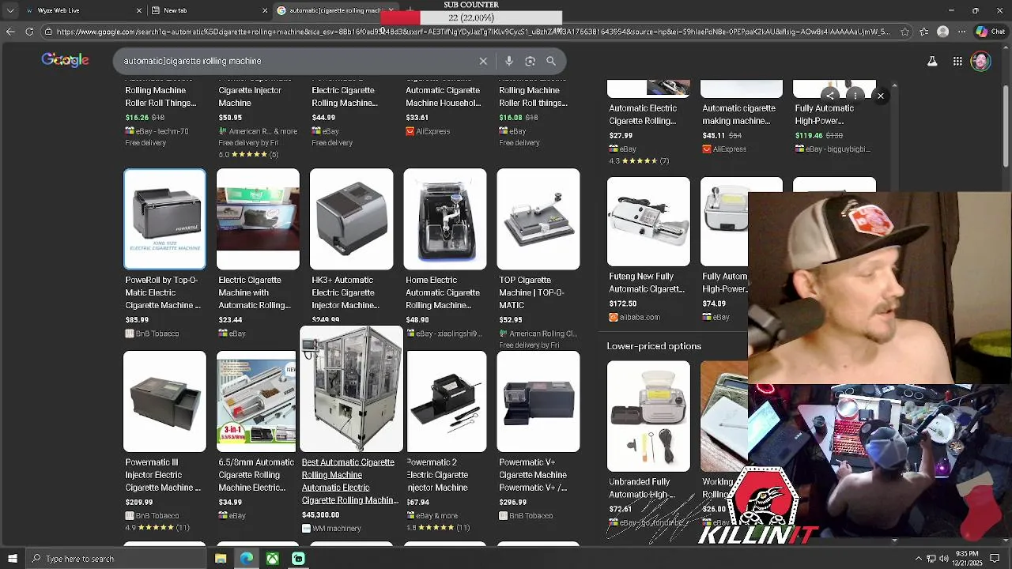Click the WM machinery seller name
1012x569 pixels.
(x=337, y=529)
